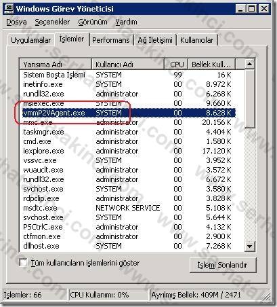The height and width of the screenshot is (307, 277).
Task: Click the scrollbar down arrow
Action: (x=249, y=246)
